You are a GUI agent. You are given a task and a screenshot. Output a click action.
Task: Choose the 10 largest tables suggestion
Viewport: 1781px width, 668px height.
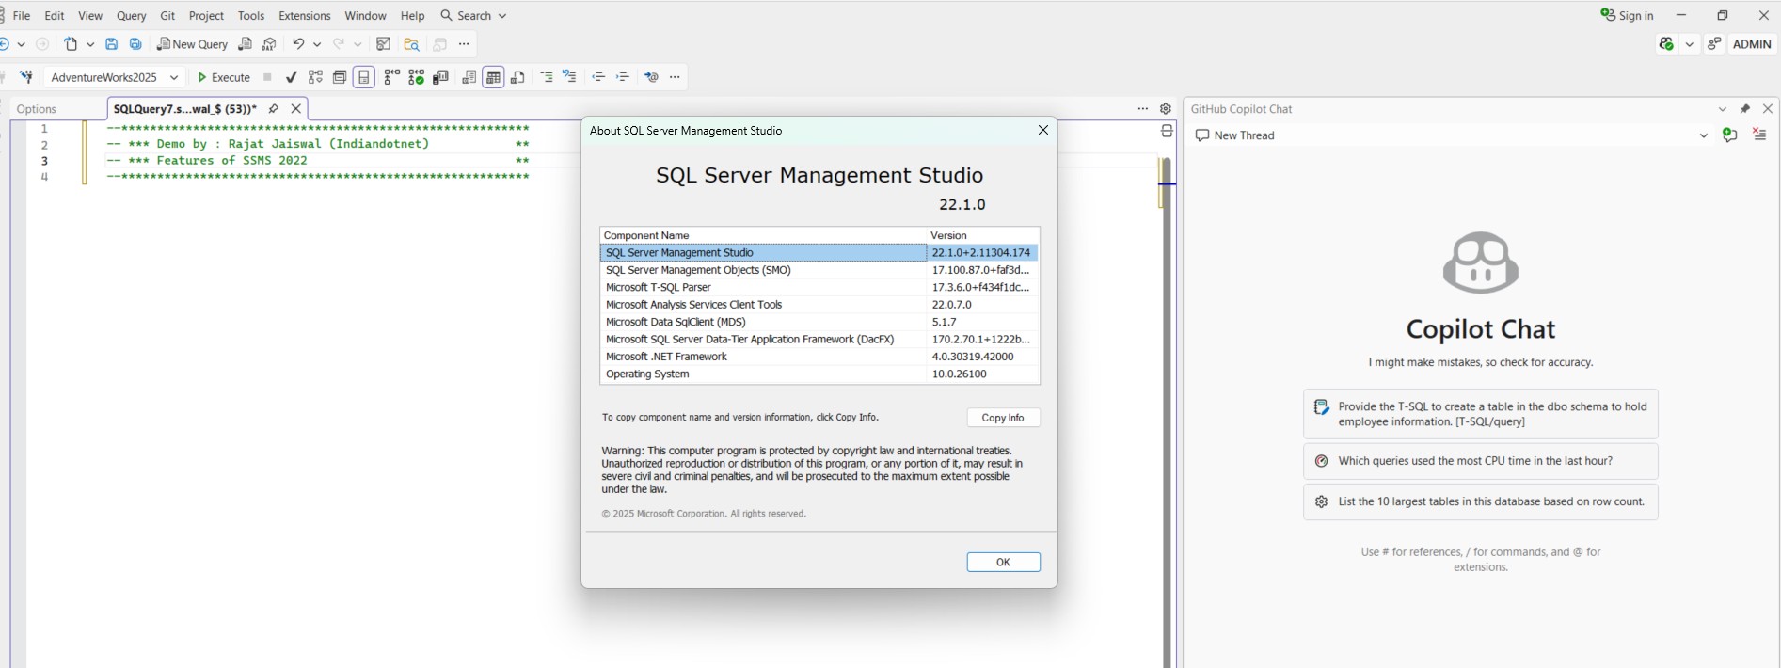[x=1481, y=501]
